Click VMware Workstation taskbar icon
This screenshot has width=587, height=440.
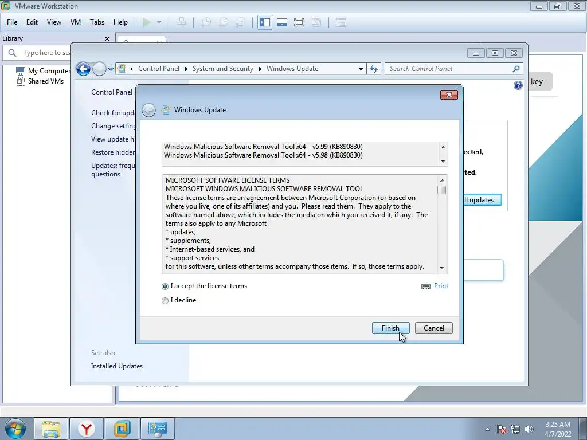coord(122,429)
